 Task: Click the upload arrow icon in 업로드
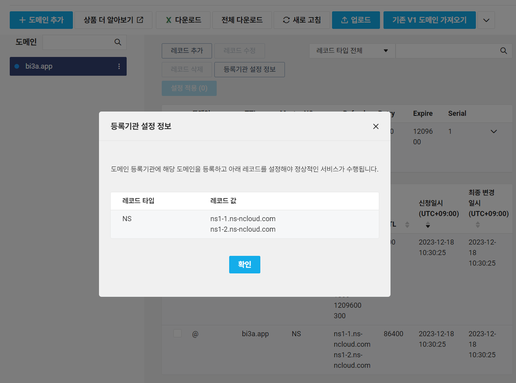pos(343,20)
